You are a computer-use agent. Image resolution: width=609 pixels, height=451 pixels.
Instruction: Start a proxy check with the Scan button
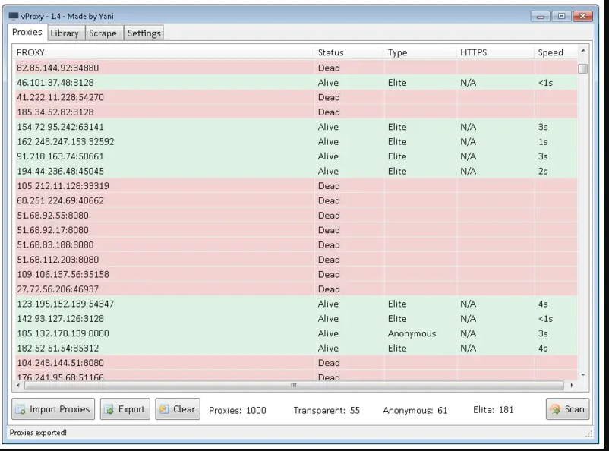[567, 409]
